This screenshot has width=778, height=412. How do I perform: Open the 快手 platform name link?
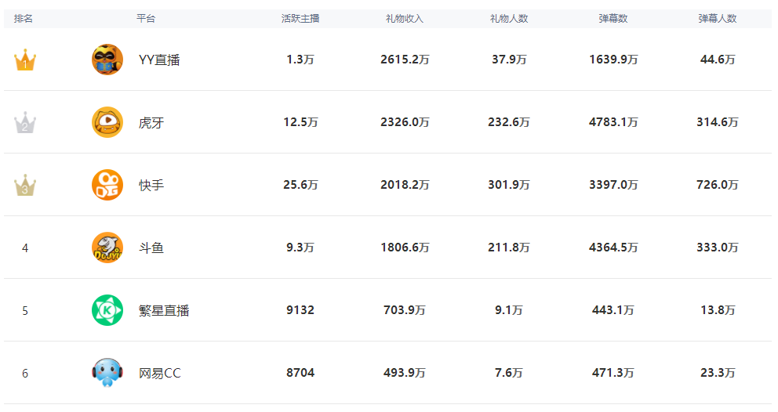click(x=151, y=185)
